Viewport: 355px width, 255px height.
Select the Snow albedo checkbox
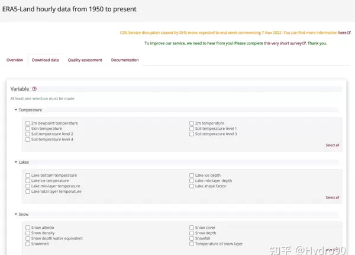(x=28, y=228)
